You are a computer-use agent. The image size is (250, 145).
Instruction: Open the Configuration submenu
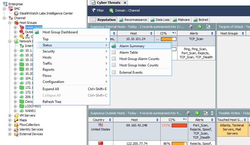pyautogui.click(x=72, y=81)
